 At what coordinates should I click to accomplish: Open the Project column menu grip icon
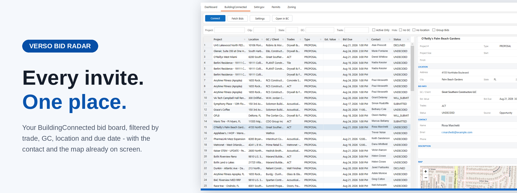[x=245, y=39]
